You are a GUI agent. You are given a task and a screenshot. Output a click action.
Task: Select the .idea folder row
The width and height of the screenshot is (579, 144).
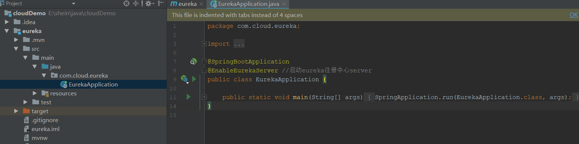tap(83, 22)
